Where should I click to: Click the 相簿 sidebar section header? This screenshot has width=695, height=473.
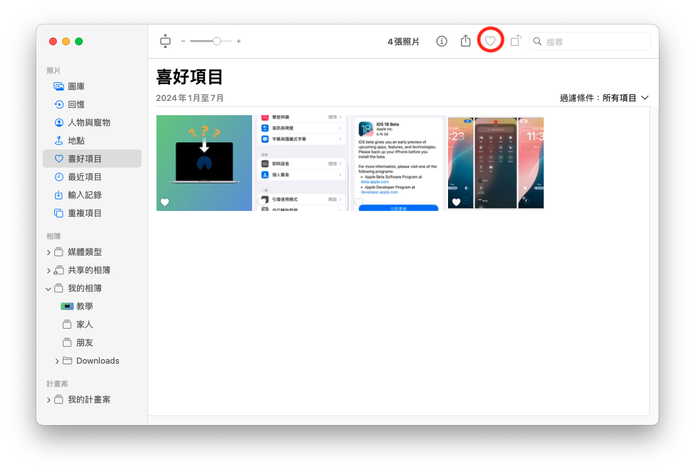(x=53, y=236)
